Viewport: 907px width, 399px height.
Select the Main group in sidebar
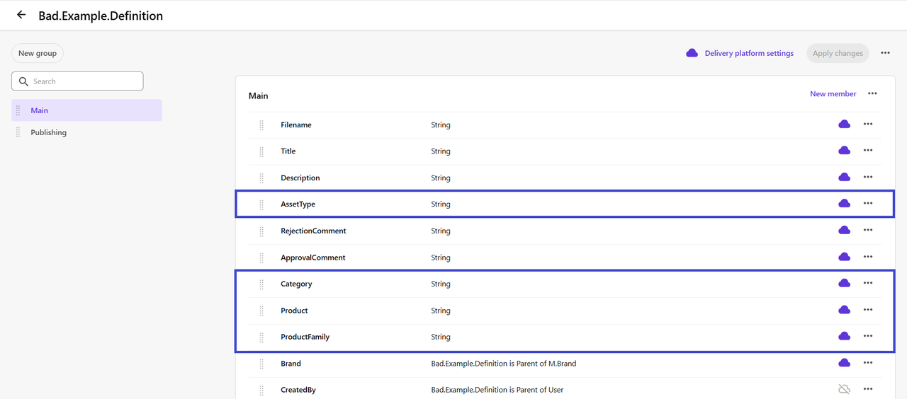(x=40, y=110)
